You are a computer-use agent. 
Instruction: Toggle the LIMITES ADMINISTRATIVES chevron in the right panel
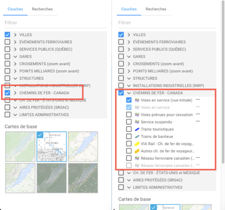pos(129,187)
